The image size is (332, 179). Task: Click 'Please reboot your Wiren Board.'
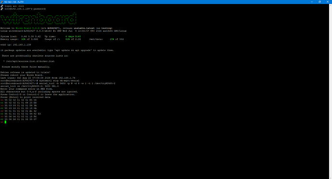[22, 75]
